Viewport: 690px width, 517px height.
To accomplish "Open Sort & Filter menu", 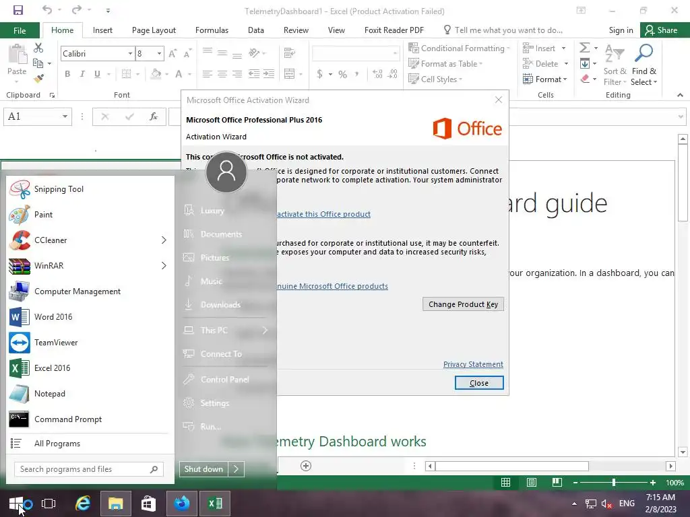I will click(615, 65).
